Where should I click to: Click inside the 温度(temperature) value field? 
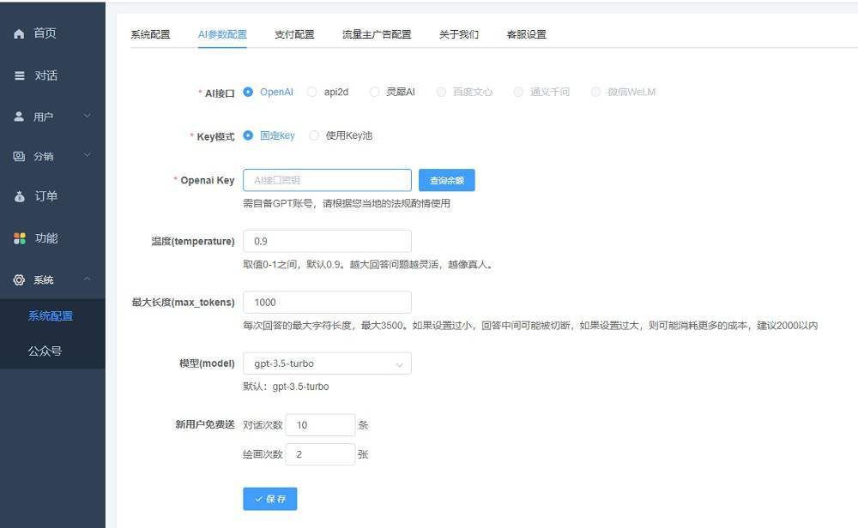[326, 241]
